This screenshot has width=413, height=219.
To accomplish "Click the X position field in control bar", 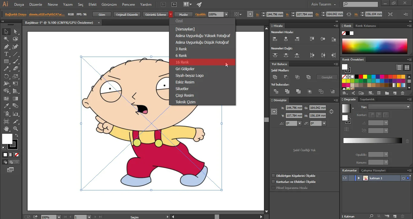I will click(275, 14).
